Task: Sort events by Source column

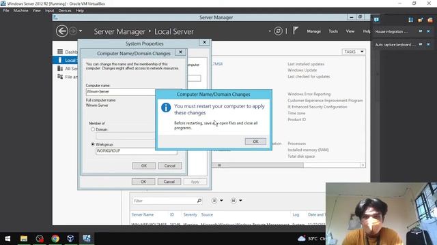Action: [207, 215]
